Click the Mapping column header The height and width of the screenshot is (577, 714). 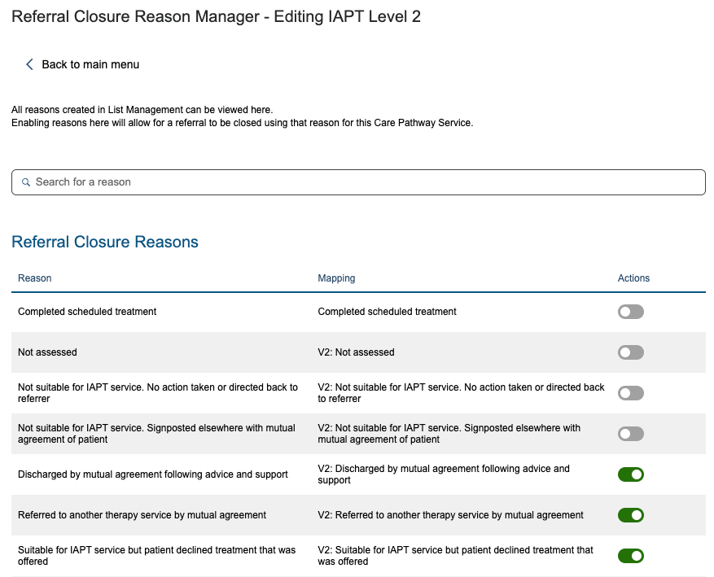pyautogui.click(x=336, y=278)
